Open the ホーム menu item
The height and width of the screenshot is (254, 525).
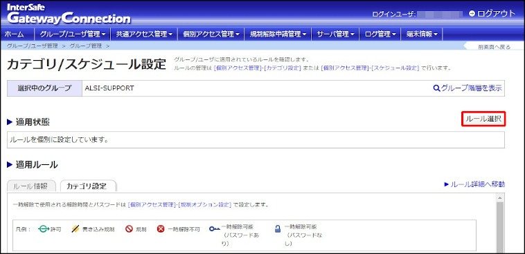[15, 34]
